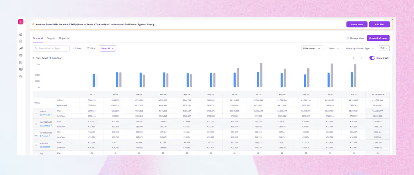Open the Sales metric dropdown
The image size is (414, 175).
coord(334,48)
